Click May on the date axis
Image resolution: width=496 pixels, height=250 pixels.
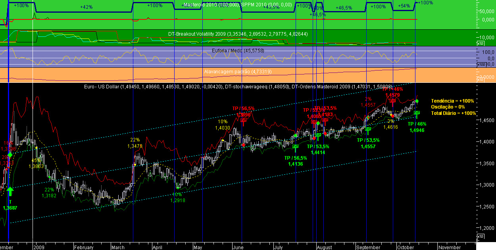tap(198, 247)
